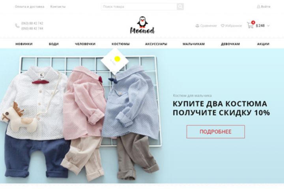Image resolution: width=284 pixels, height=189 pixels.
Task: Open the shopping cart icon
Action: [250, 26]
